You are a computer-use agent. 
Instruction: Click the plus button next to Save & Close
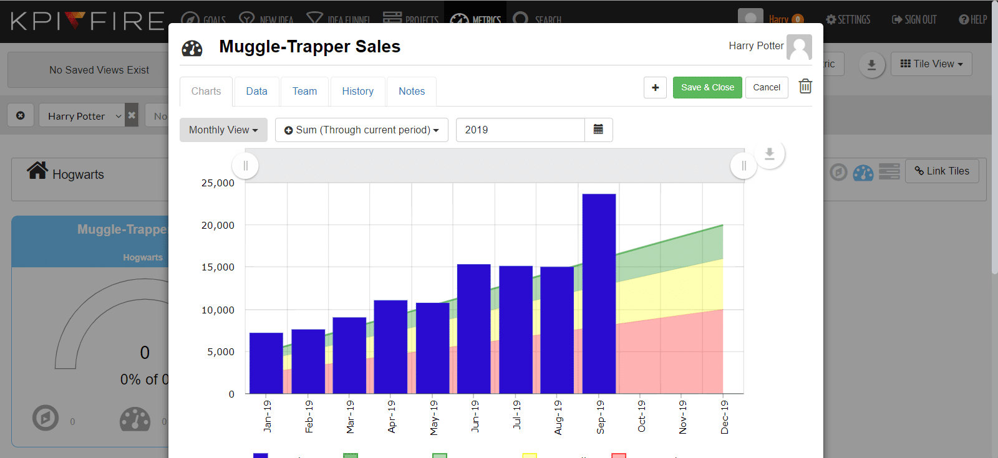pyautogui.click(x=655, y=87)
